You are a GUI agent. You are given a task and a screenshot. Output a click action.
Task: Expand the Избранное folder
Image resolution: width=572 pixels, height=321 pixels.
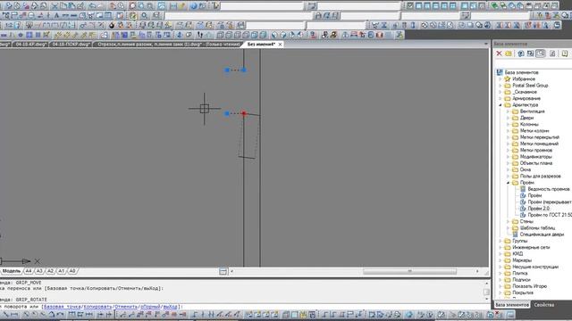(x=500, y=79)
